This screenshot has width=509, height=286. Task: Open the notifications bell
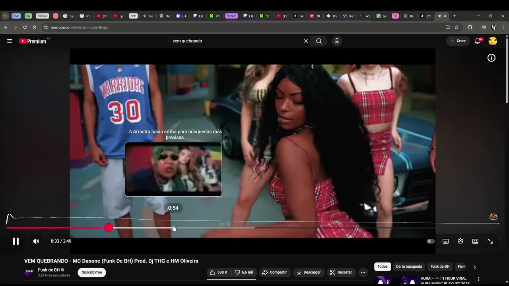click(x=478, y=41)
